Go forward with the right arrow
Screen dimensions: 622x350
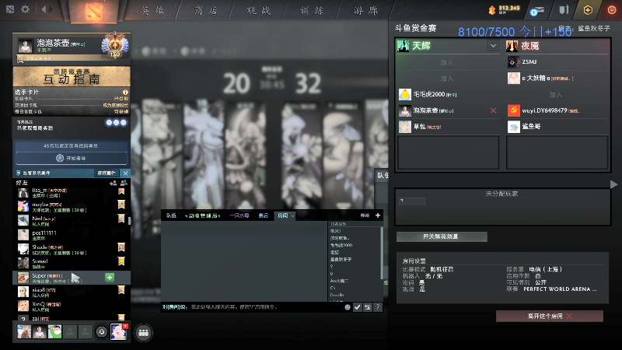51,9
